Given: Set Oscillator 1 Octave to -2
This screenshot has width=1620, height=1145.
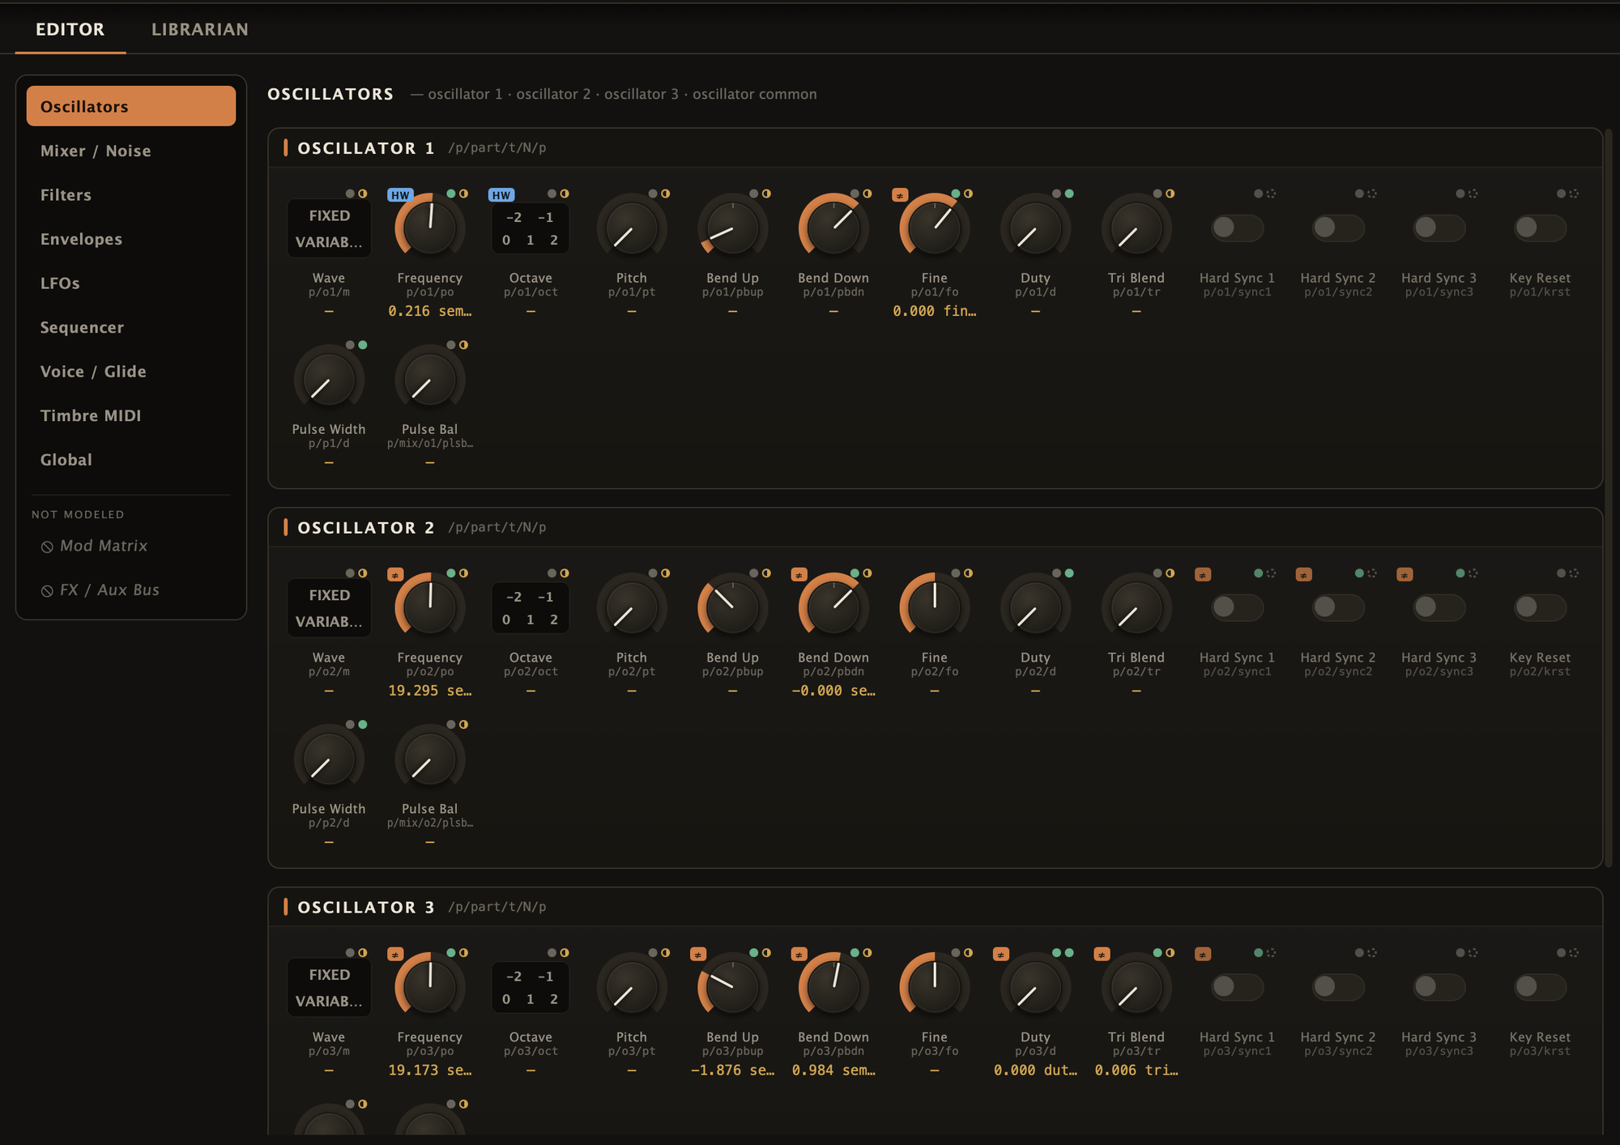Looking at the screenshot, I should pyautogui.click(x=514, y=217).
